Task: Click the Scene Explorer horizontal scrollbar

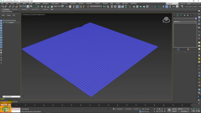Action: tap(11, 97)
